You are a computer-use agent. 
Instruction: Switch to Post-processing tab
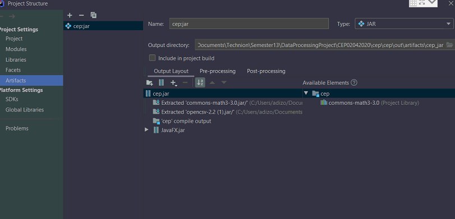click(266, 71)
